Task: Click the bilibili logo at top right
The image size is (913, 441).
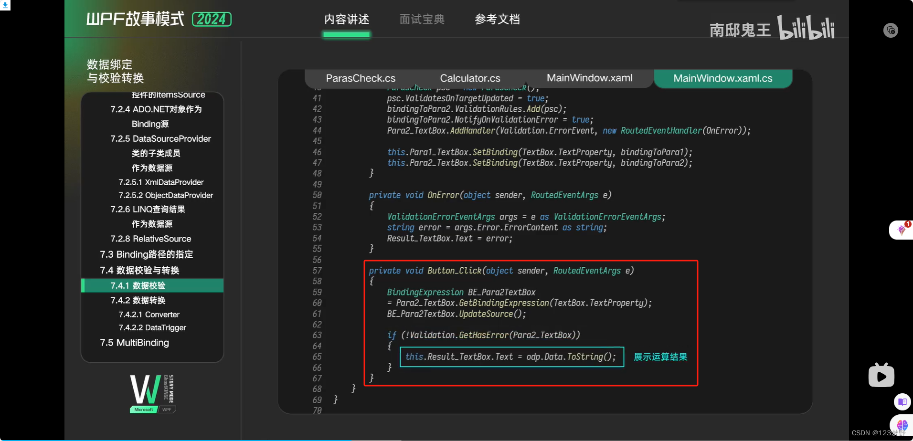Action: 806,27
